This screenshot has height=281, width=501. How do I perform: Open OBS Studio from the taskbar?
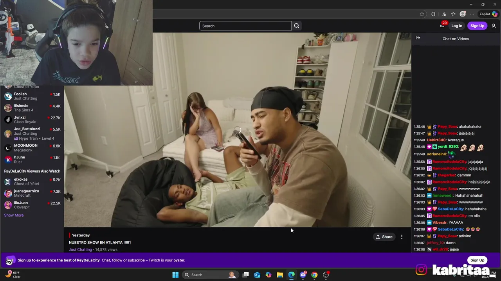326,275
